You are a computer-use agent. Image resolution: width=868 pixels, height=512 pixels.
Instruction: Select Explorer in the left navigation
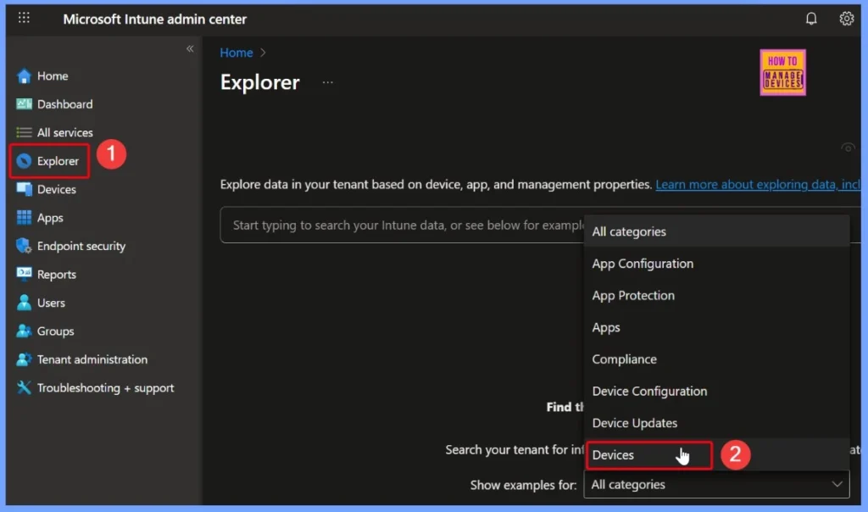tap(58, 161)
